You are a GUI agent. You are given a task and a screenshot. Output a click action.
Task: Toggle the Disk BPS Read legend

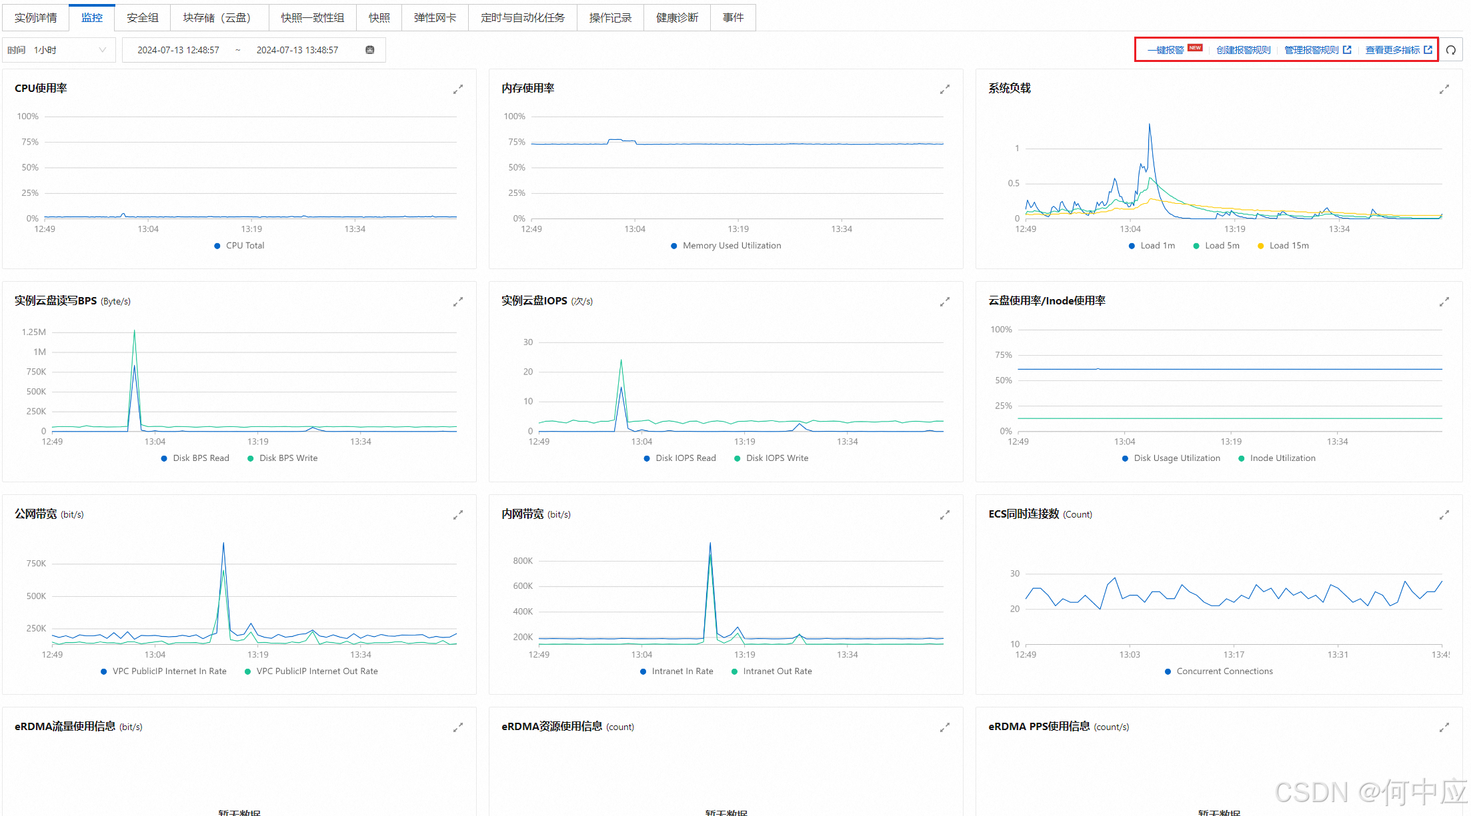pyautogui.click(x=195, y=458)
